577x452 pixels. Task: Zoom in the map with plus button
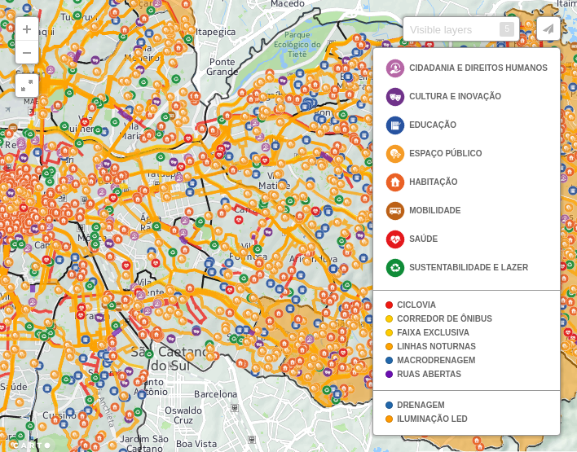(x=27, y=29)
